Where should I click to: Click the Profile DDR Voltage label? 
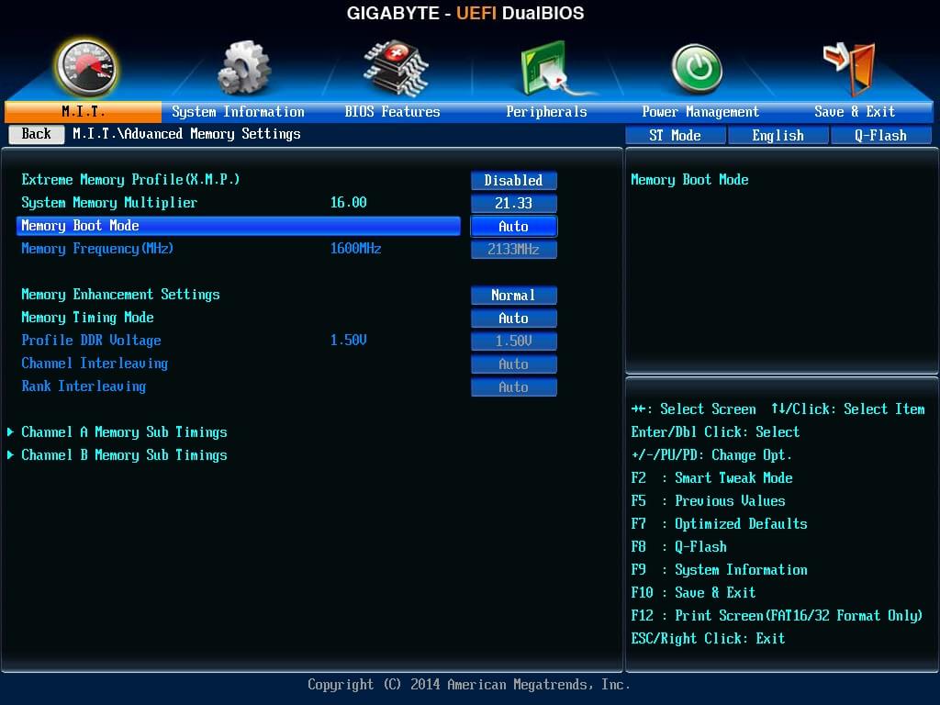[x=91, y=340]
